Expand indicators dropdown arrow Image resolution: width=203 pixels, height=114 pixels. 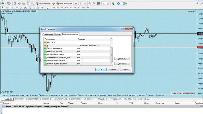click(x=115, y=3)
